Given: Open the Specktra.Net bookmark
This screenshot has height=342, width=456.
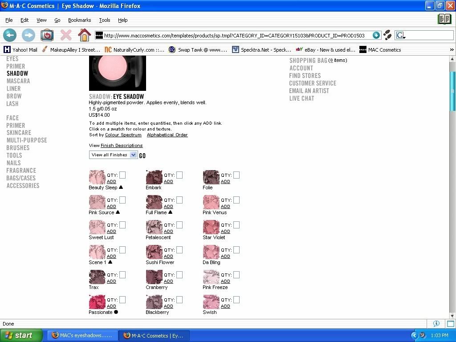Looking at the screenshot, I should point(261,50).
